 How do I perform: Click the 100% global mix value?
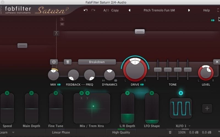182,132
